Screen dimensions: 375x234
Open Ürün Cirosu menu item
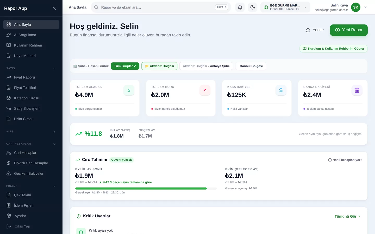click(x=31, y=119)
